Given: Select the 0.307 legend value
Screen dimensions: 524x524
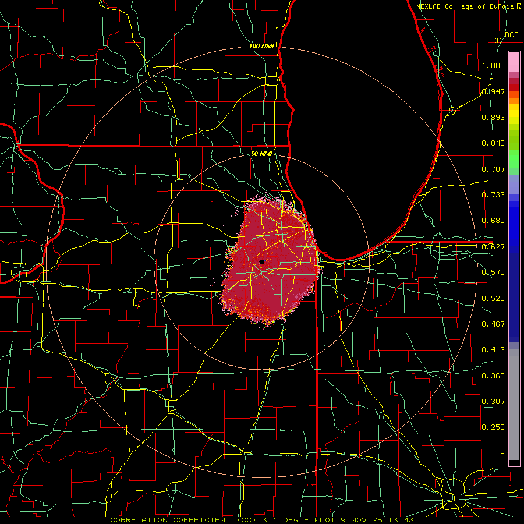Looking at the screenshot, I should pyautogui.click(x=493, y=401).
